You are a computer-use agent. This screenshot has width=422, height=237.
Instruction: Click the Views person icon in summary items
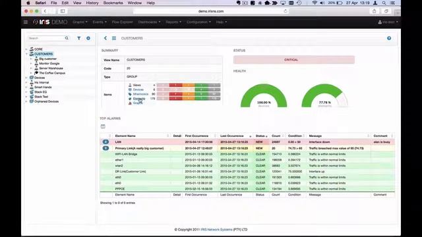coord(130,85)
